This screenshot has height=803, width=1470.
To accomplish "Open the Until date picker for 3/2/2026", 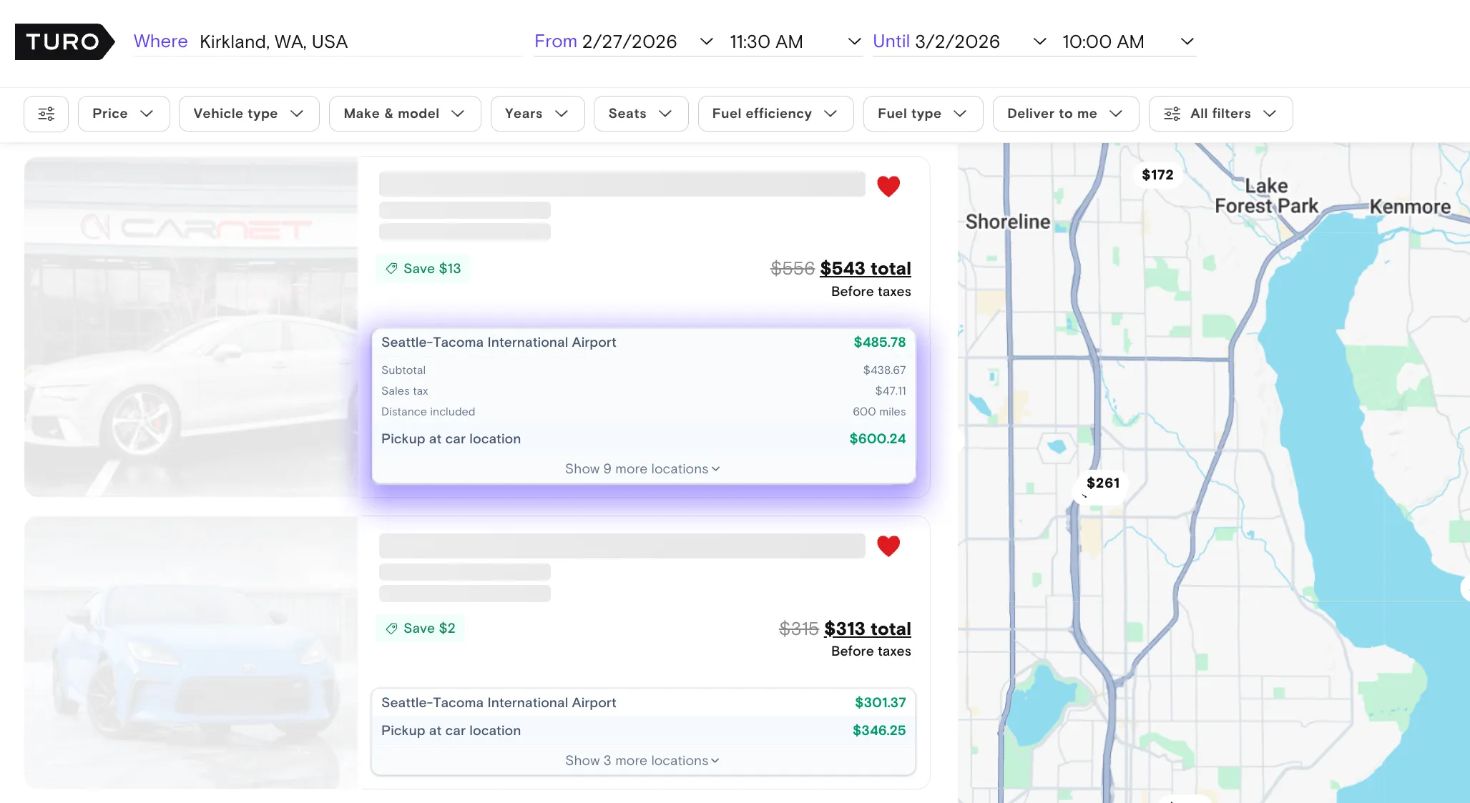I will 959,41.
